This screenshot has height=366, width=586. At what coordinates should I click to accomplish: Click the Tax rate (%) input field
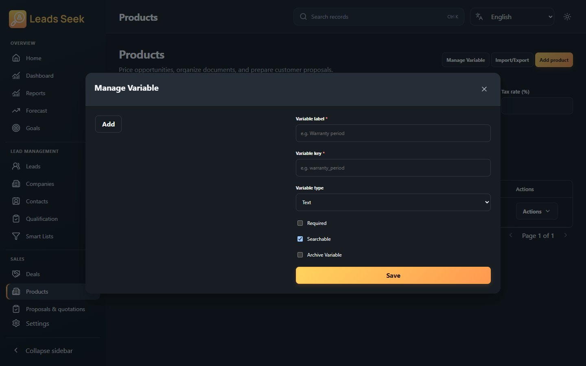pyautogui.click(x=537, y=106)
